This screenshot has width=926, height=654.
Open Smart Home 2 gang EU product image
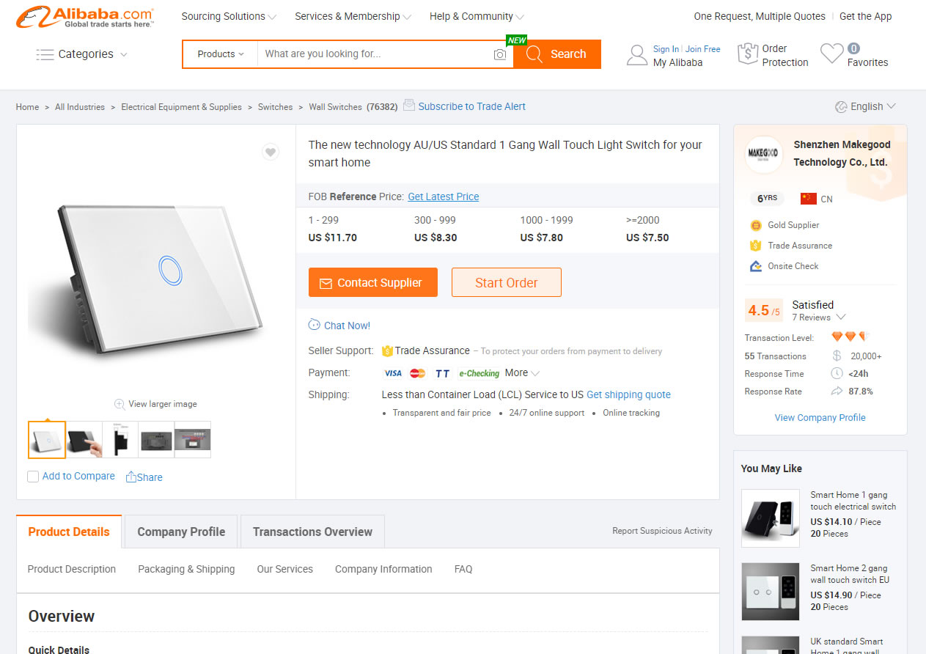click(771, 592)
